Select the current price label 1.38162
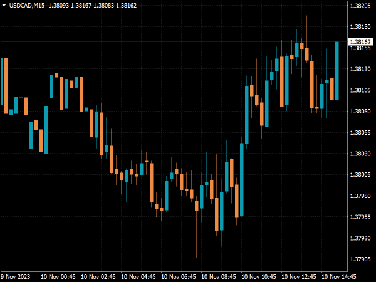Image resolution: width=376 pixels, height=282 pixels. [x=360, y=42]
